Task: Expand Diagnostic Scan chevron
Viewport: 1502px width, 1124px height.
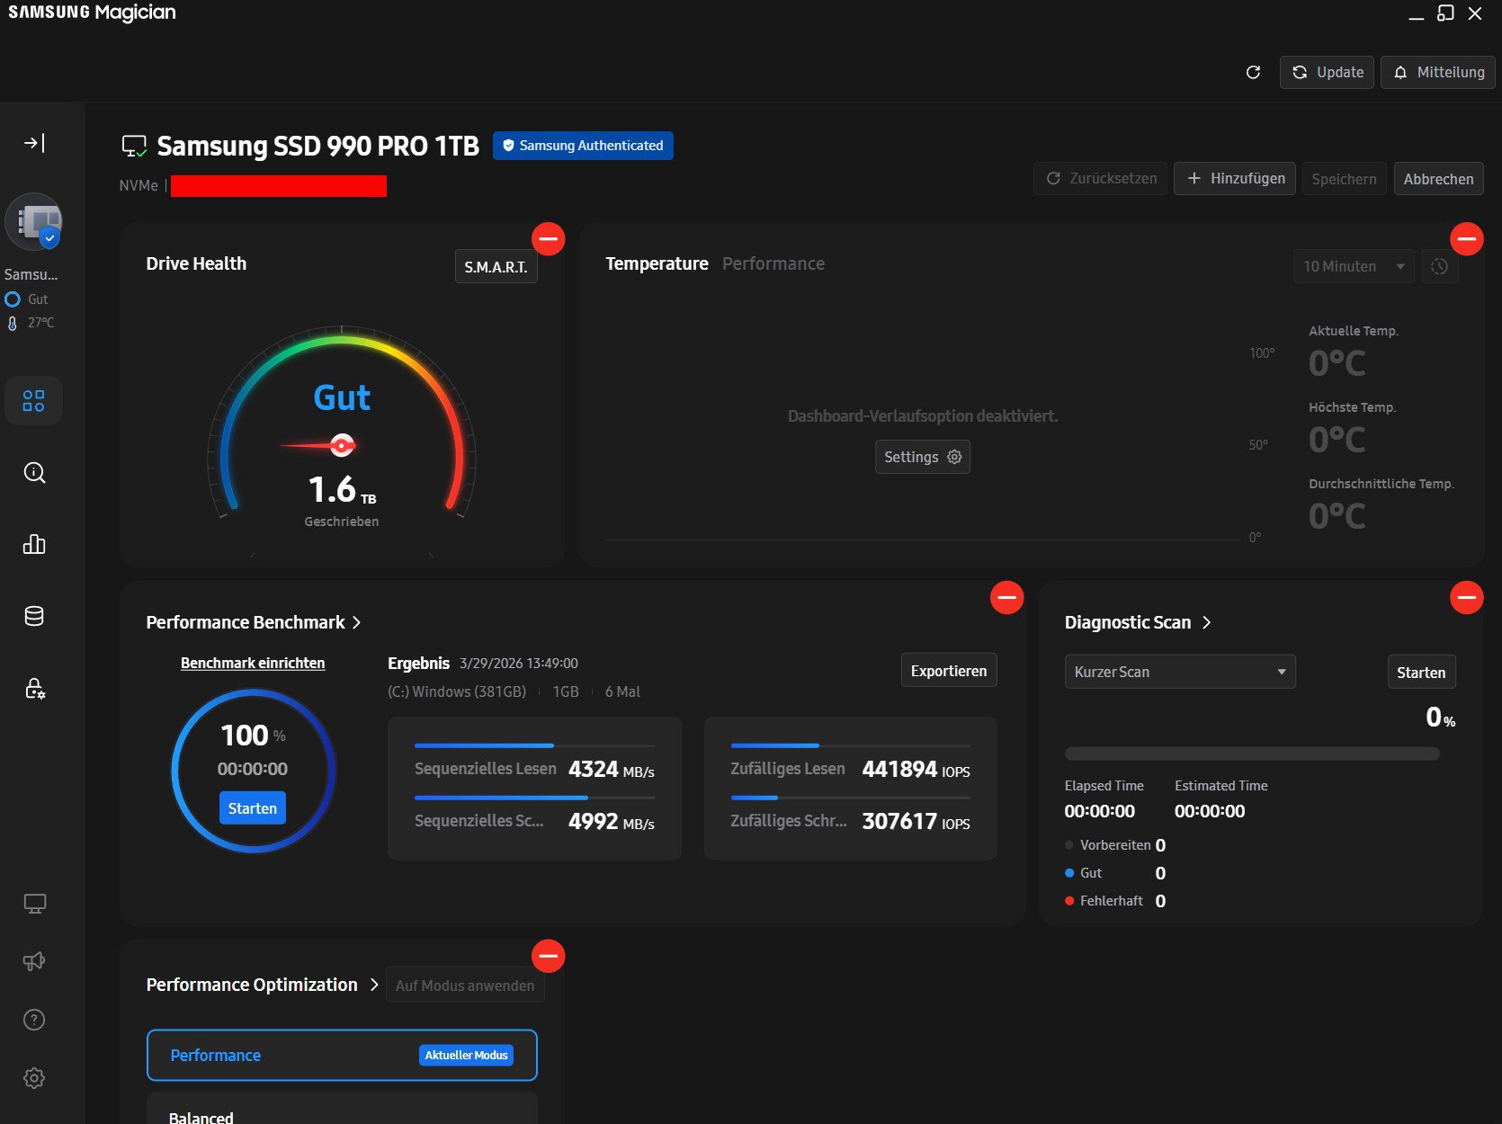Action: click(1206, 622)
